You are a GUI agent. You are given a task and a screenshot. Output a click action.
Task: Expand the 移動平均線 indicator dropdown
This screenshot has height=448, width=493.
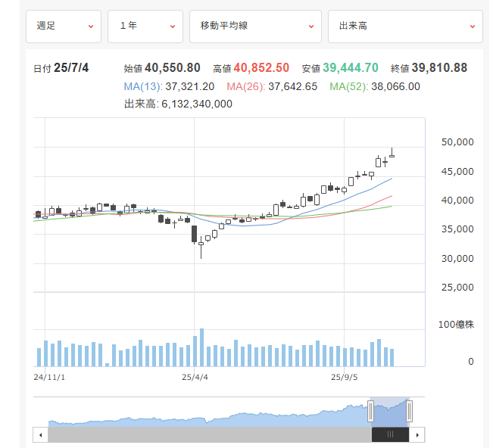pos(255,26)
